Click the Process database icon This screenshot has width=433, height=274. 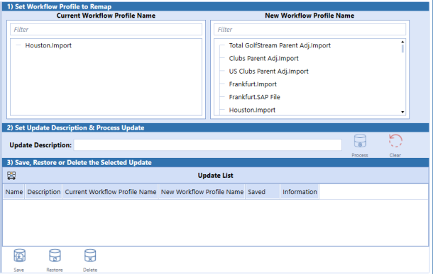tap(360, 142)
